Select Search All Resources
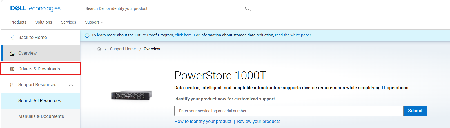 tap(41, 100)
